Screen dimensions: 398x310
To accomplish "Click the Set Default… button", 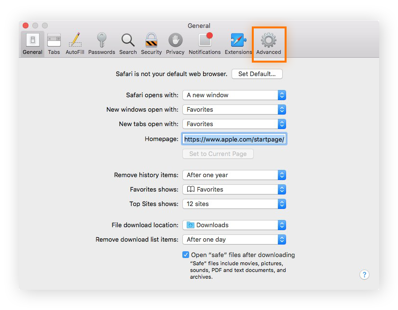I will point(257,74).
